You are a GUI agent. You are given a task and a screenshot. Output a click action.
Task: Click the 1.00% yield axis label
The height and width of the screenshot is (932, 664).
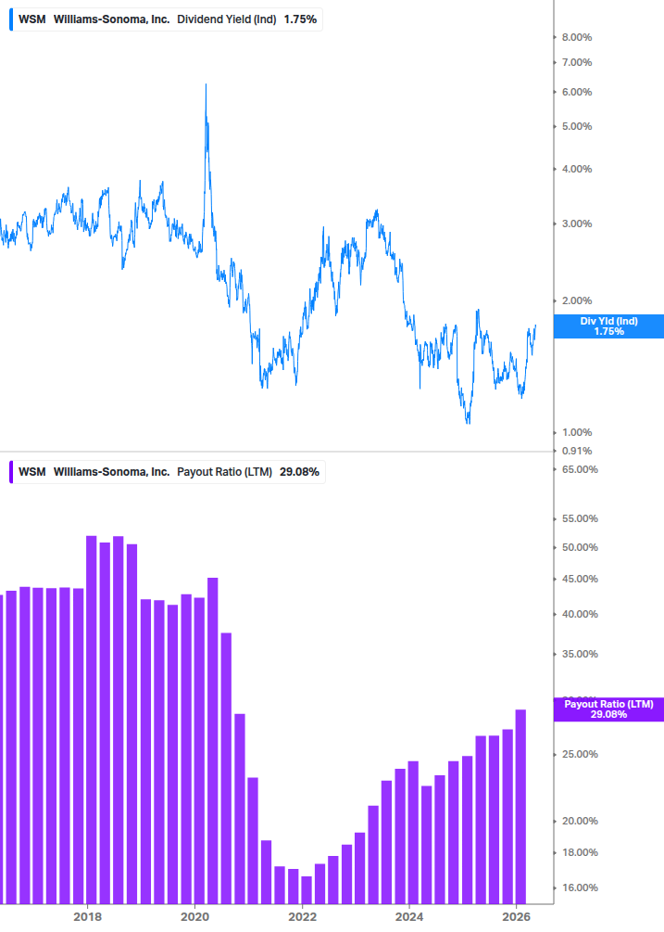pos(577,433)
